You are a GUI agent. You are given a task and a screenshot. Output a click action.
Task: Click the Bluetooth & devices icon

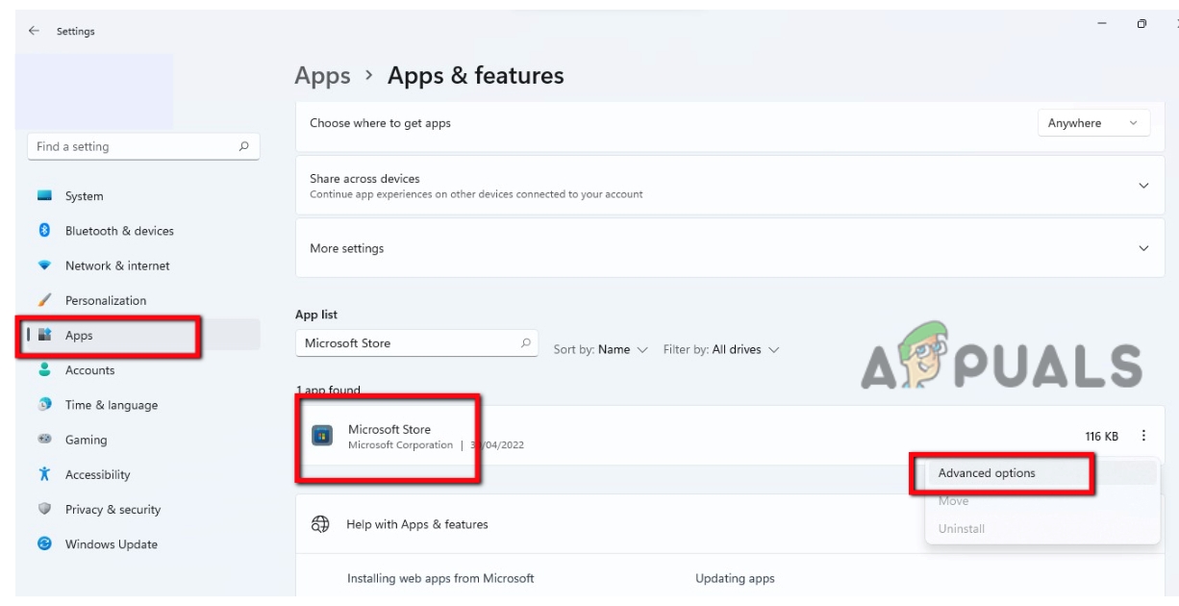point(44,231)
